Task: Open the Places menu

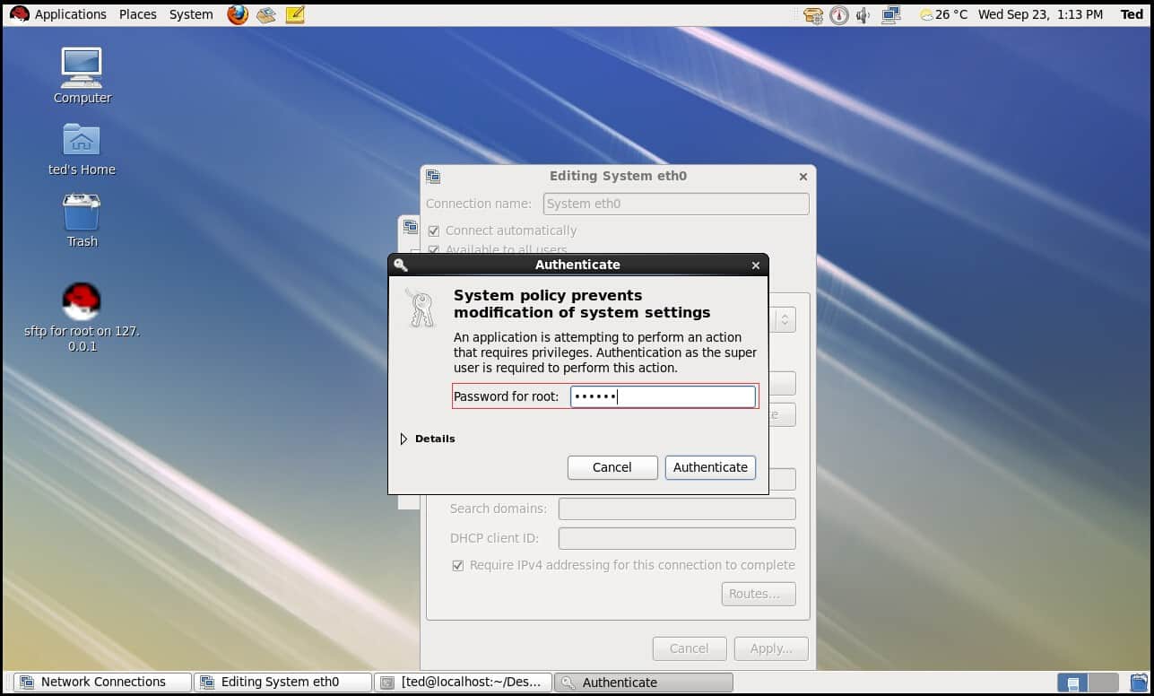Action: pos(138,14)
